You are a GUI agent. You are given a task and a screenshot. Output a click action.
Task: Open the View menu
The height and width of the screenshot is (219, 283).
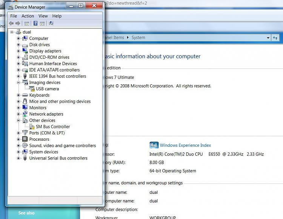[43, 16]
